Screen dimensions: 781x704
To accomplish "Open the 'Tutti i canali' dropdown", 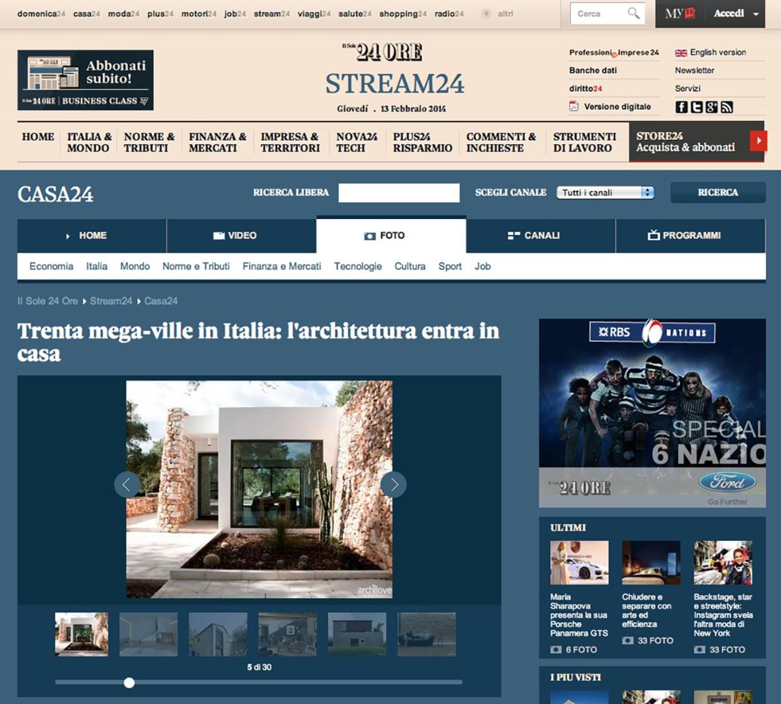I will [605, 193].
